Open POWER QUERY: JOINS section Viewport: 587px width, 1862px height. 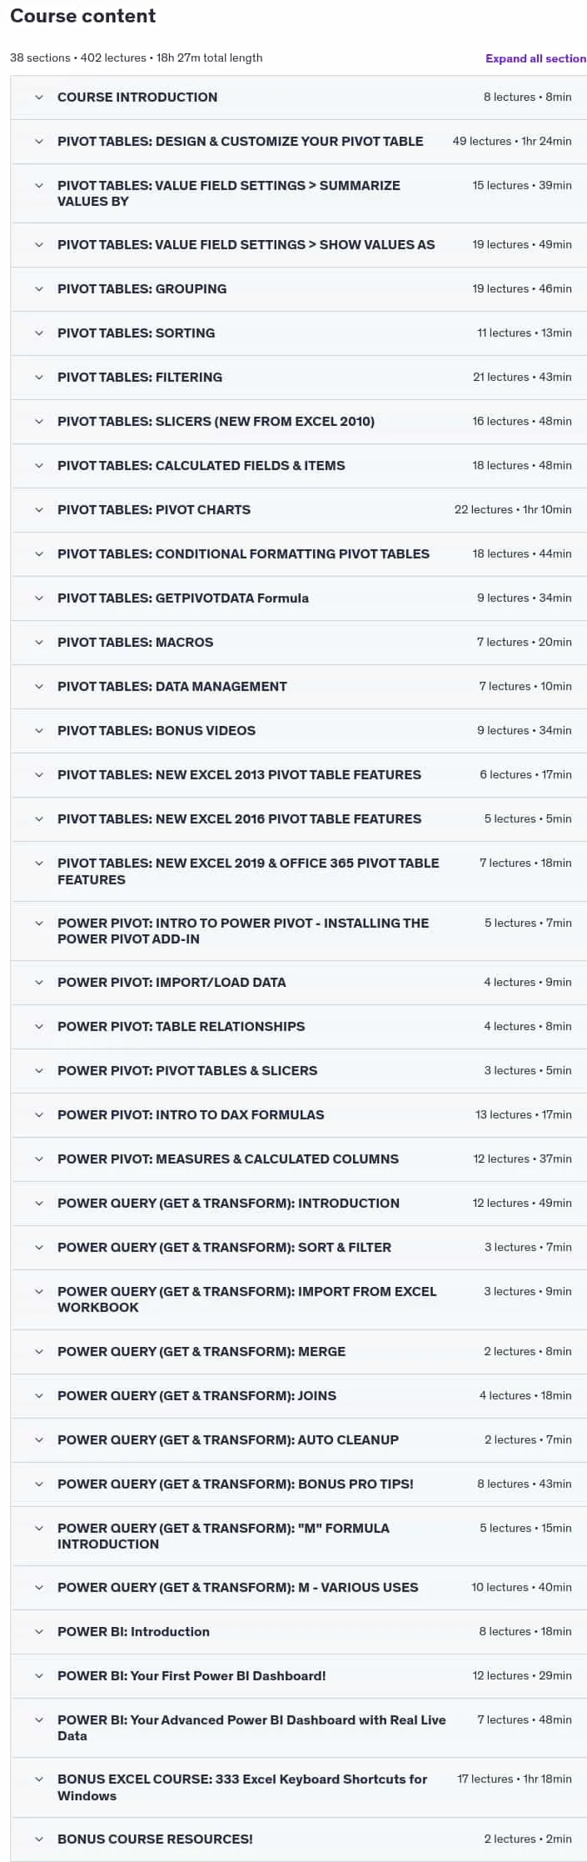298,1396
